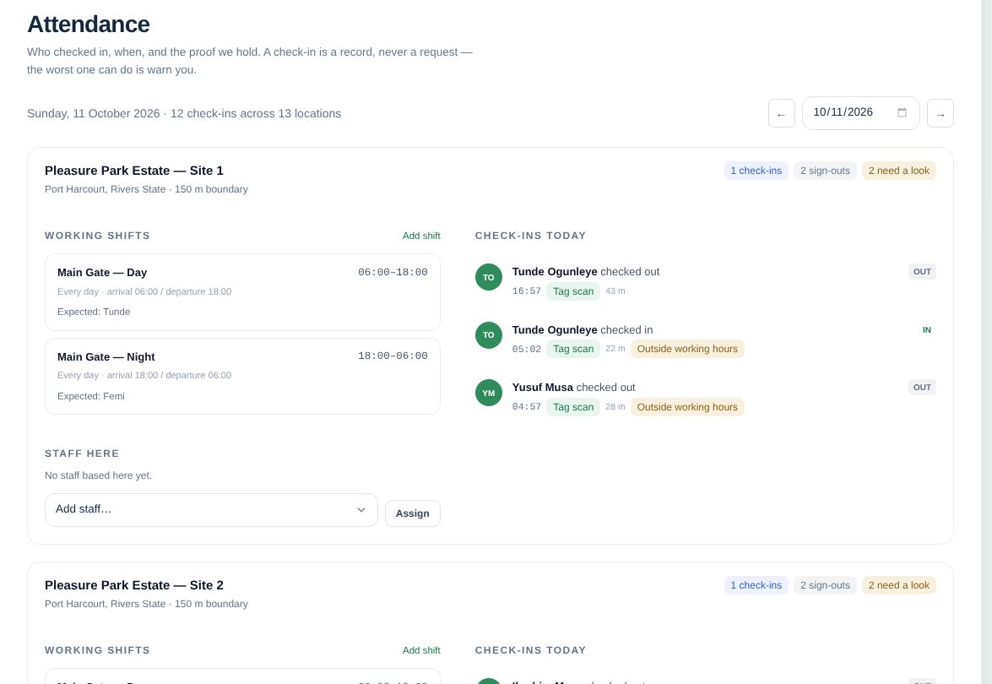Open the Add staff… dropdown
The image size is (992, 684).
pos(211,510)
